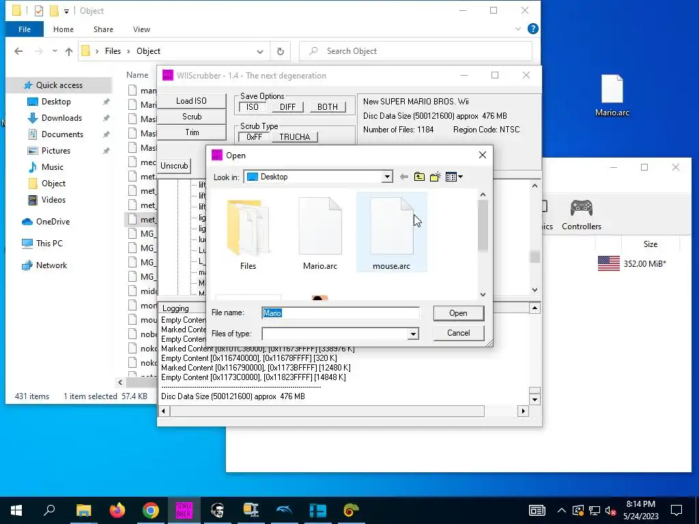
Task: Refresh the Object folder in Explorer
Action: 281,51
